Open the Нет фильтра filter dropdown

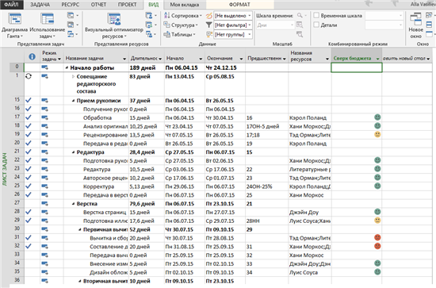pyautogui.click(x=250, y=25)
